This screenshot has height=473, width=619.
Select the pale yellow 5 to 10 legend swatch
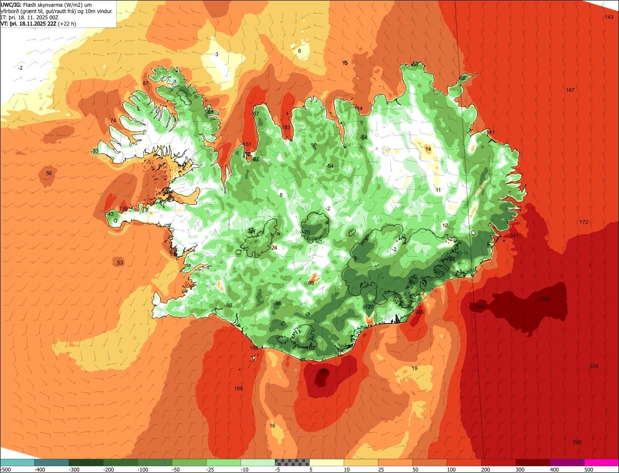tap(326, 462)
